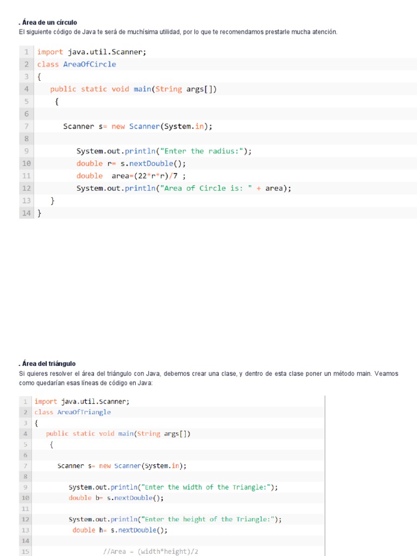Click the 'Área de un círculo' heading
417x556 pixels.
coord(49,23)
